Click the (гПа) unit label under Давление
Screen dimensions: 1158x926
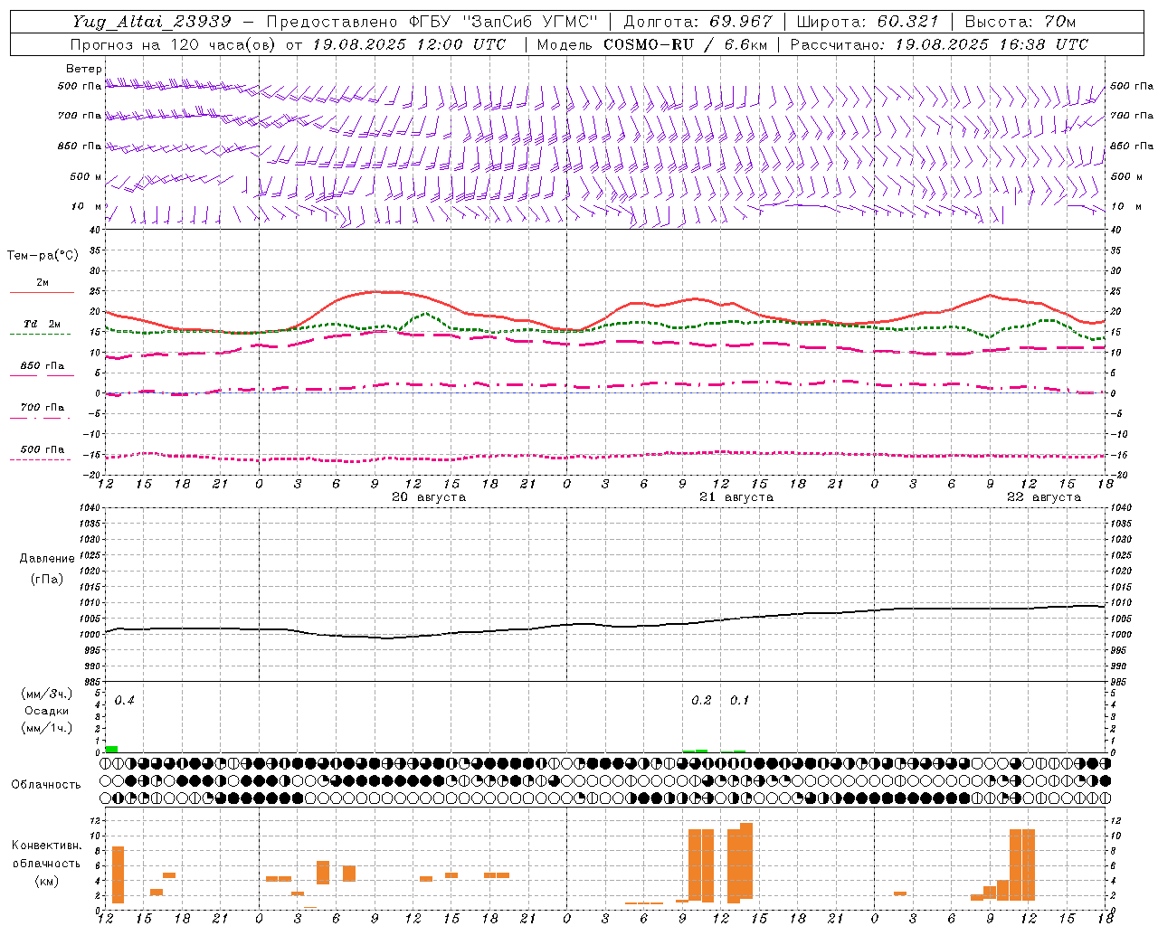tap(46, 579)
